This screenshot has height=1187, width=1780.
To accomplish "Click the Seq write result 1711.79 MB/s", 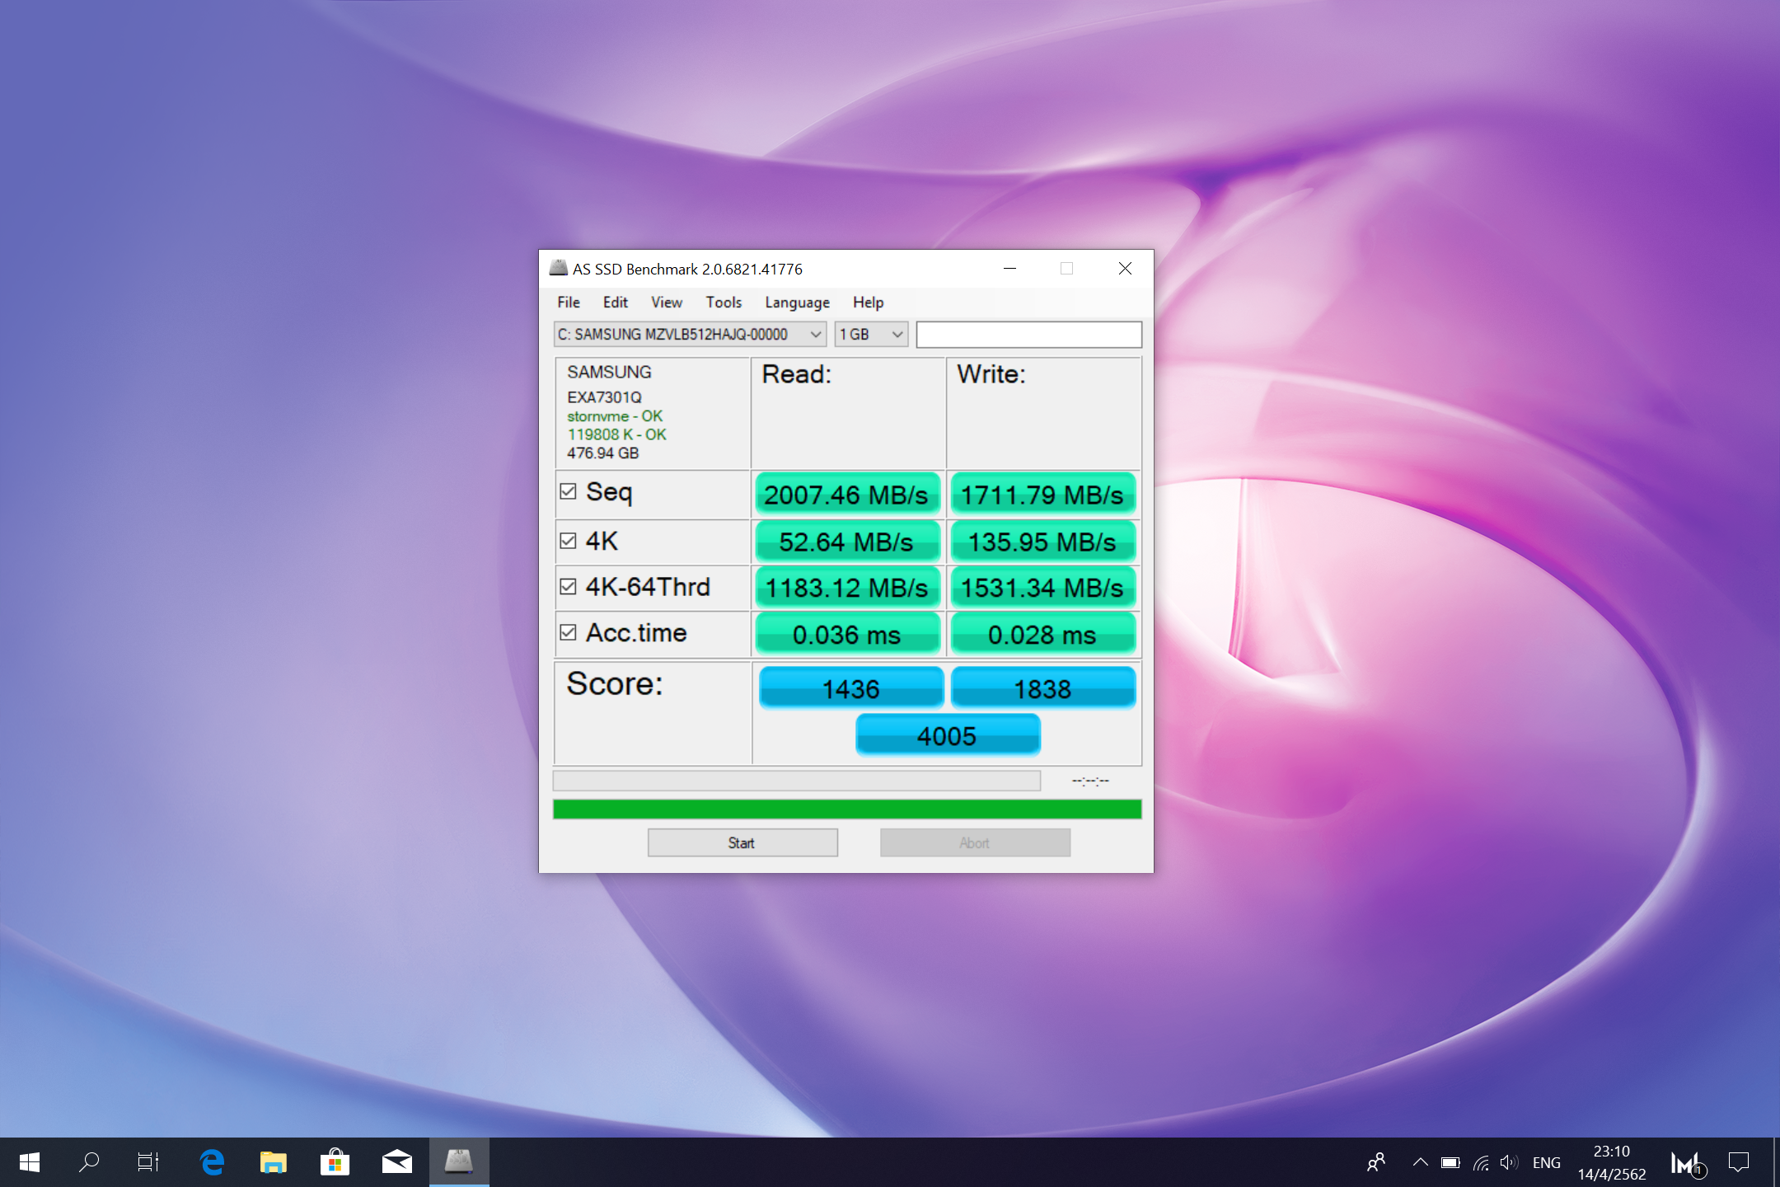I will coord(1042,494).
